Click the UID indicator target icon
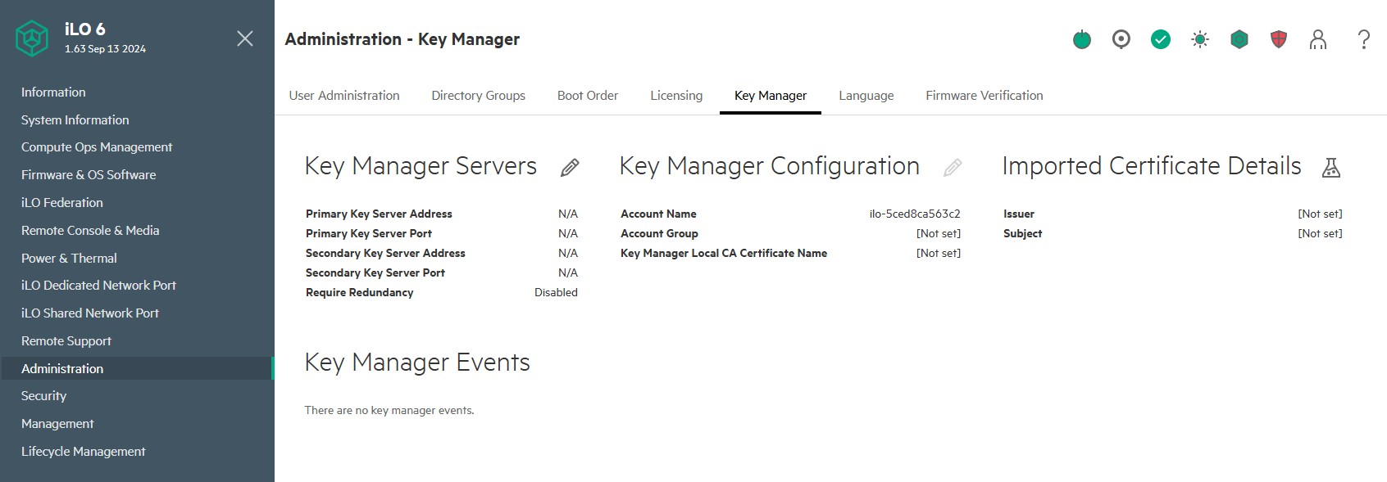The image size is (1387, 482). 1121,39
